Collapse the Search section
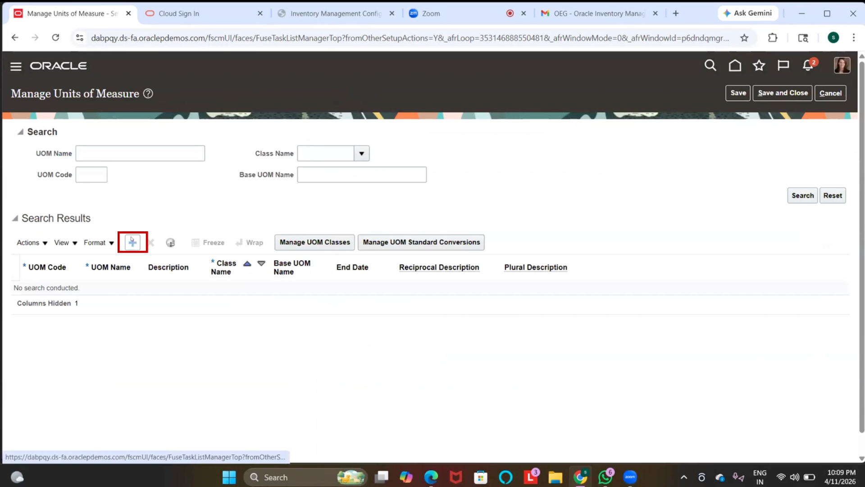Viewport: 865px width, 487px height. [x=20, y=132]
